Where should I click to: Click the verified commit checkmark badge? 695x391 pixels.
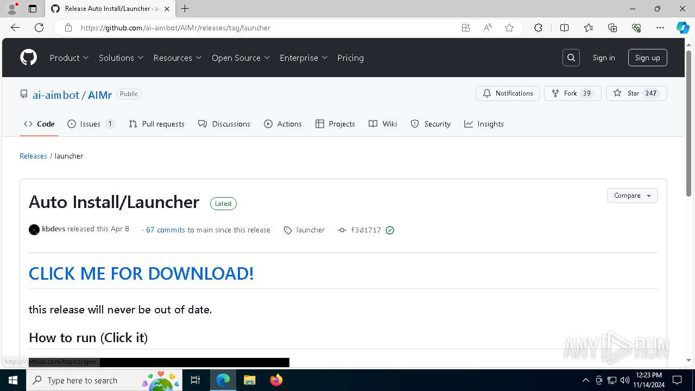[x=390, y=230]
